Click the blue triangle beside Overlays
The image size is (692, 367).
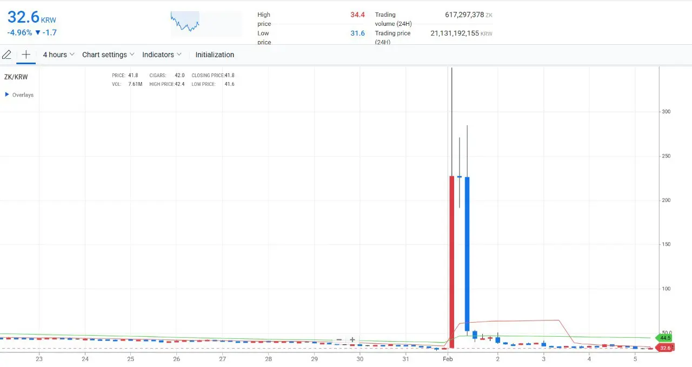7,94
